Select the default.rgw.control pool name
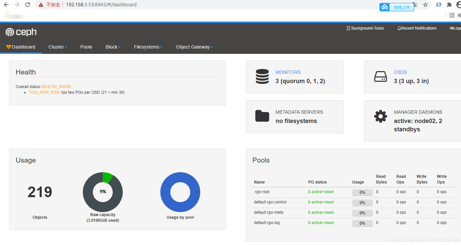 coord(270,202)
